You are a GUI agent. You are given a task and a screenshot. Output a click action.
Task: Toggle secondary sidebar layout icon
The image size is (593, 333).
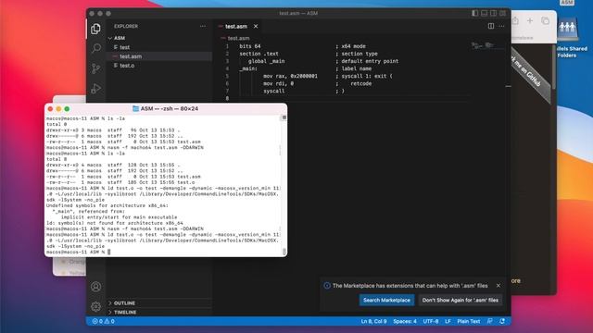tap(494, 13)
